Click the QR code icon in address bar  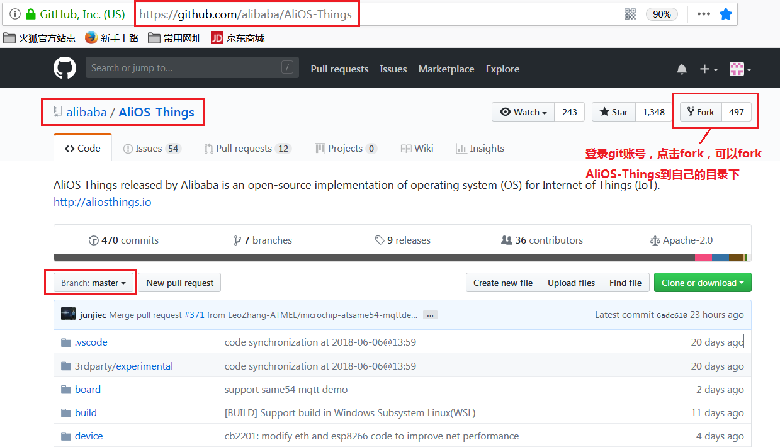pyautogui.click(x=630, y=14)
